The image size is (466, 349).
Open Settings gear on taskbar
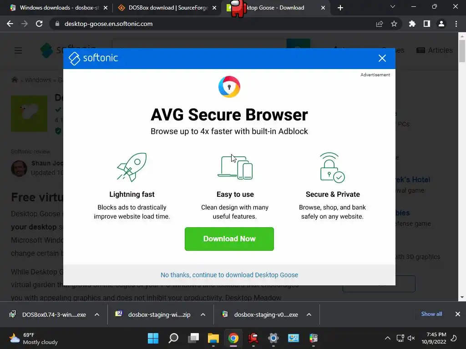[x=273, y=338]
